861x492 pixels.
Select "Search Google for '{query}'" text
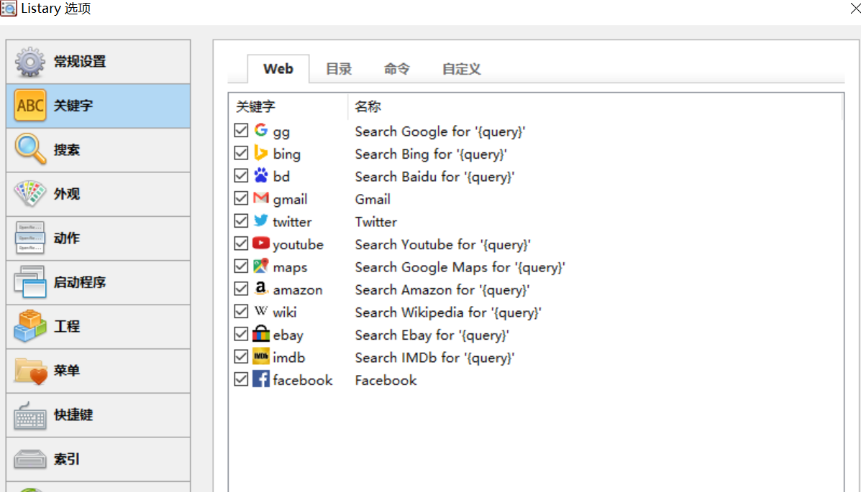point(439,131)
